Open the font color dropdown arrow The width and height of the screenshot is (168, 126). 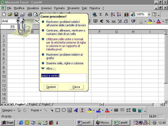point(163,21)
